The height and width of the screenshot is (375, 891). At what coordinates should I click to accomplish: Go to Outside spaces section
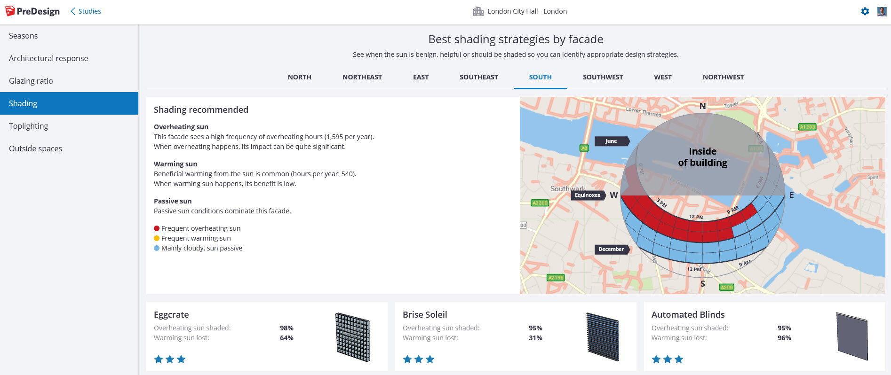click(x=35, y=148)
